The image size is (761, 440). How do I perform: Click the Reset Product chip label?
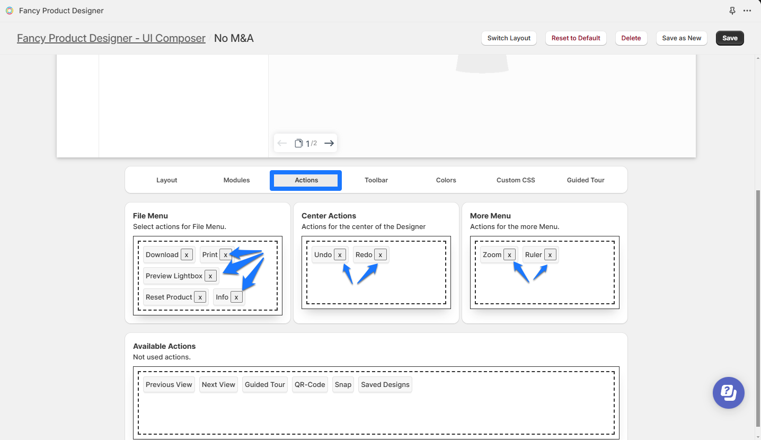[169, 297]
